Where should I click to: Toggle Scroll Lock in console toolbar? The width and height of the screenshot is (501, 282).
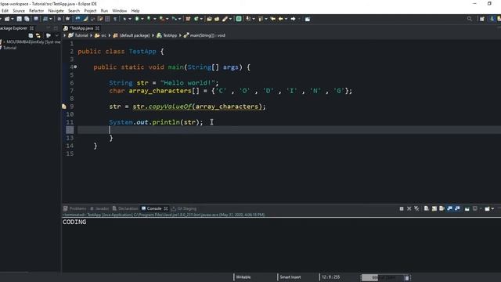pyautogui.click(x=434, y=209)
